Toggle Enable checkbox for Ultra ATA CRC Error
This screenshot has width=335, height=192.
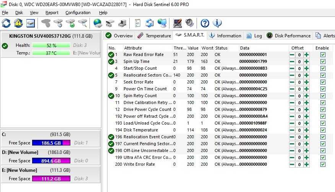point(323,157)
